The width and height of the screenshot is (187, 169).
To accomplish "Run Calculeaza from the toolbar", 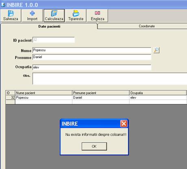I will pos(54,15).
